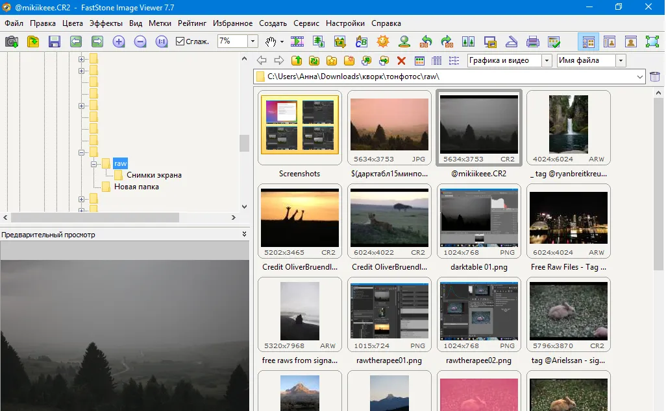Open color adjustment with the sun icon
Image resolution: width=666 pixels, height=411 pixels.
click(x=383, y=41)
